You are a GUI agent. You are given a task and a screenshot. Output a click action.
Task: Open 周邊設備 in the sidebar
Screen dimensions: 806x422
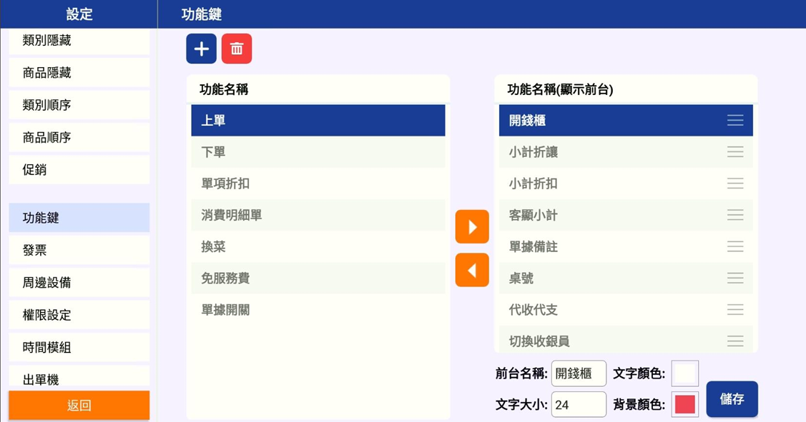(79, 282)
